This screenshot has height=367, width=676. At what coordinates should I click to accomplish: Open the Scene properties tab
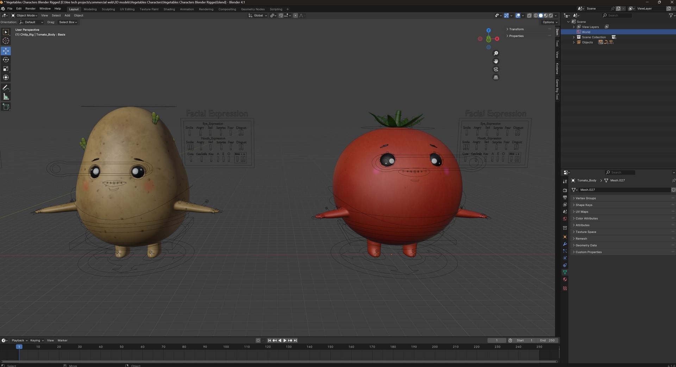pos(565,211)
